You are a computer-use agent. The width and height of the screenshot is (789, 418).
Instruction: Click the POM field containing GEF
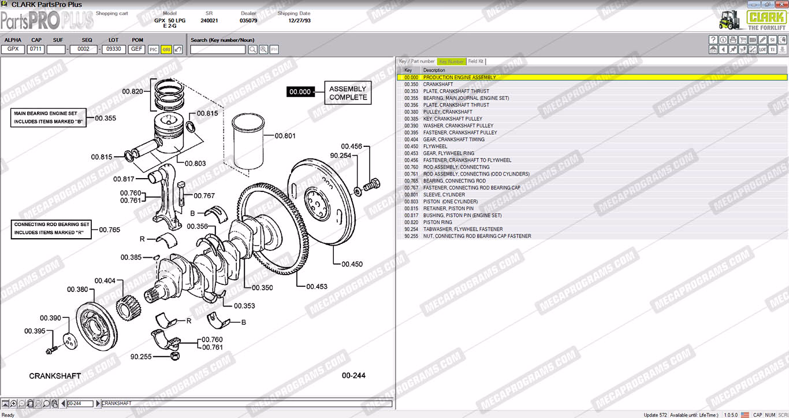(137, 49)
